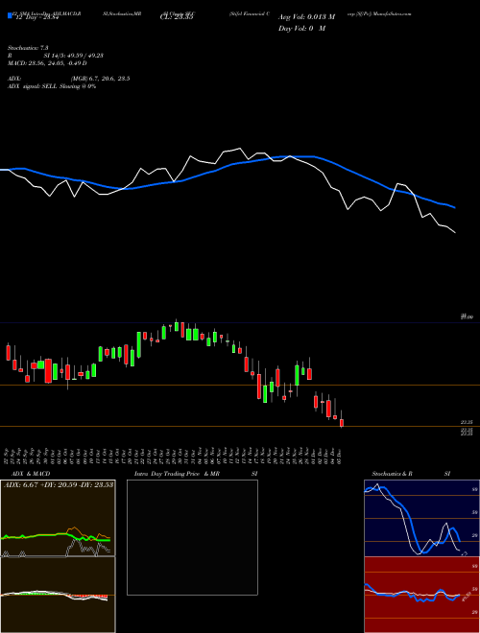
Task: Open the MACD mini chart below ADX
Action: (x=58, y=595)
